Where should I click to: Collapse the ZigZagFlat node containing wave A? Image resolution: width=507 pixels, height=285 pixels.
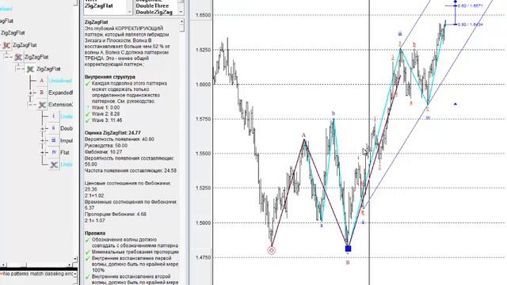point(19,69)
